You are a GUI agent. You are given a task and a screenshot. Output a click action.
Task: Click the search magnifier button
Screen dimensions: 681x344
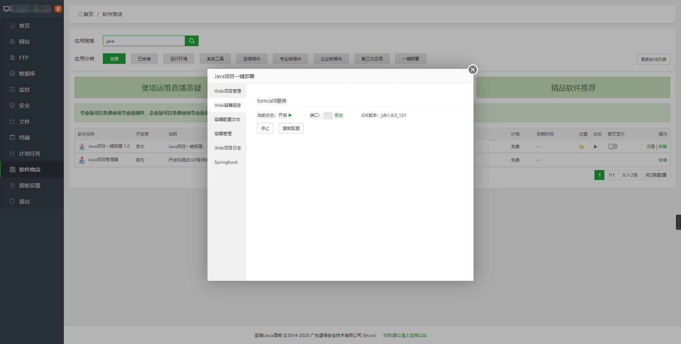pyautogui.click(x=192, y=41)
